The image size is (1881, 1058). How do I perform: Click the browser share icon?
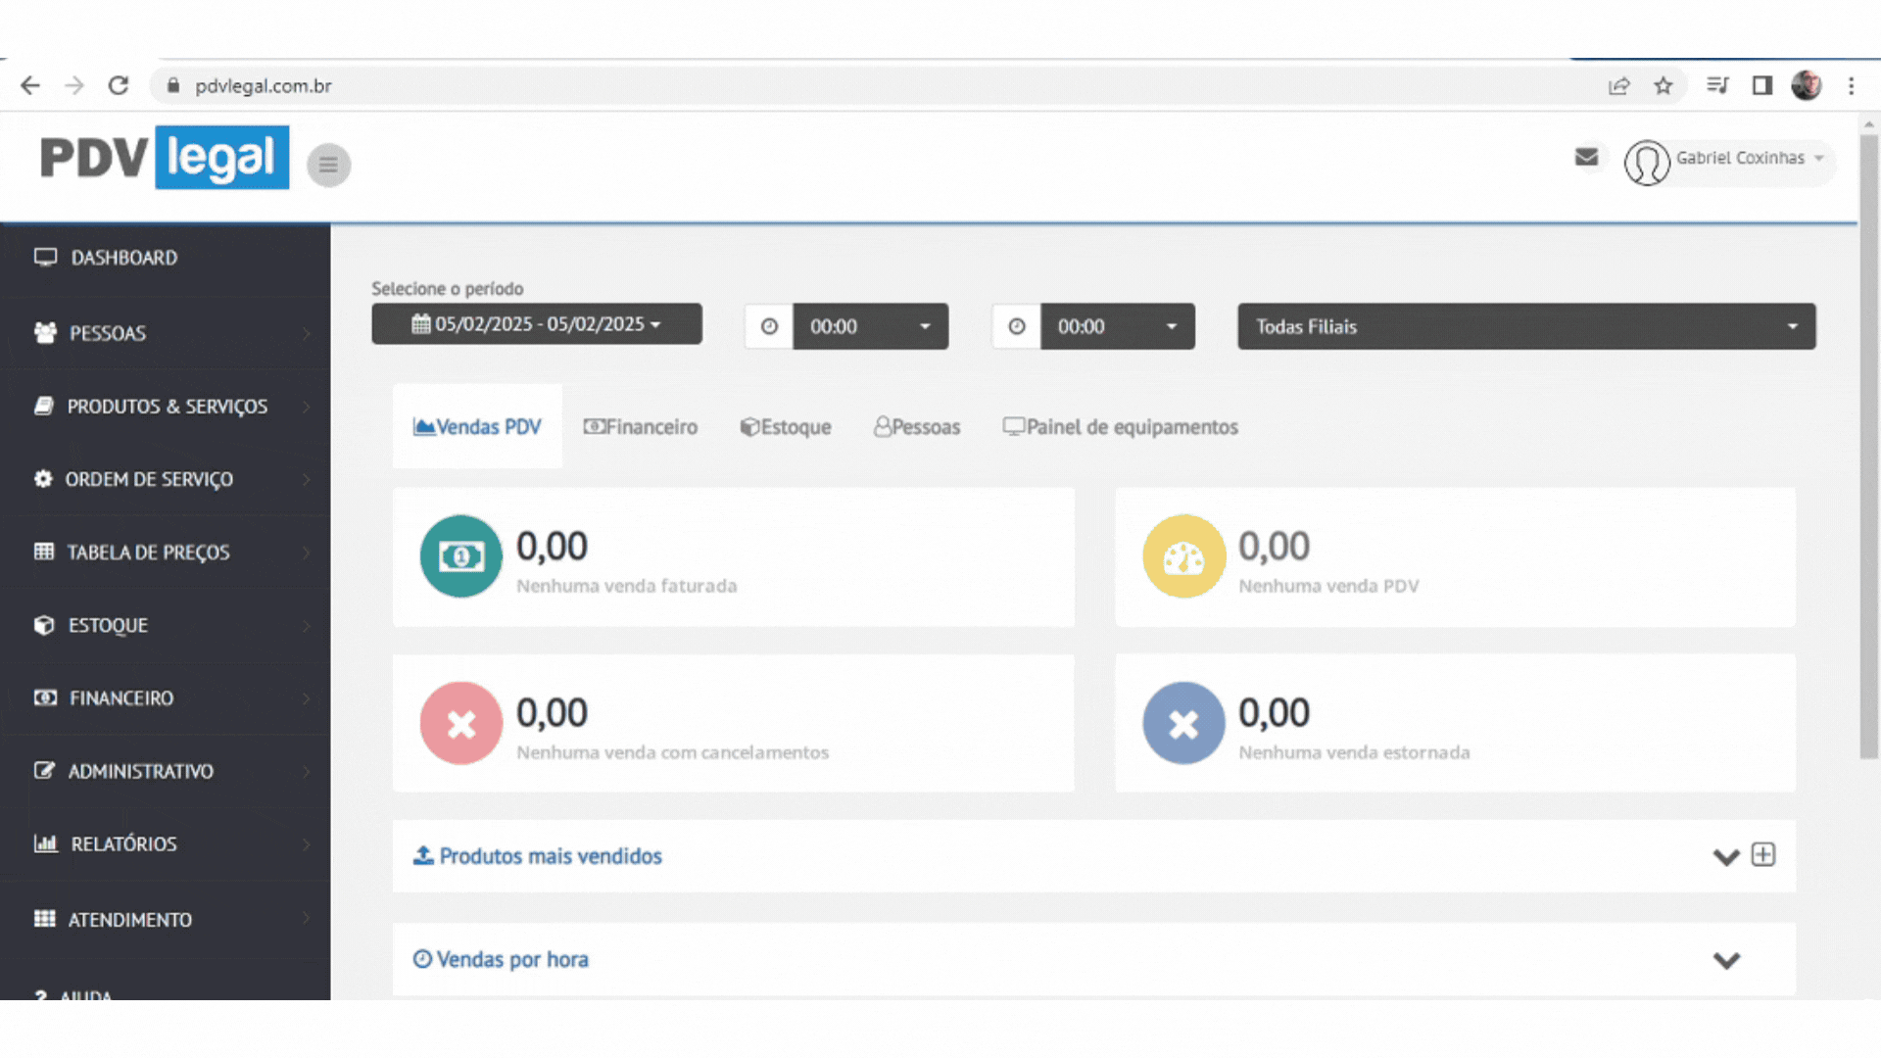(x=1618, y=86)
